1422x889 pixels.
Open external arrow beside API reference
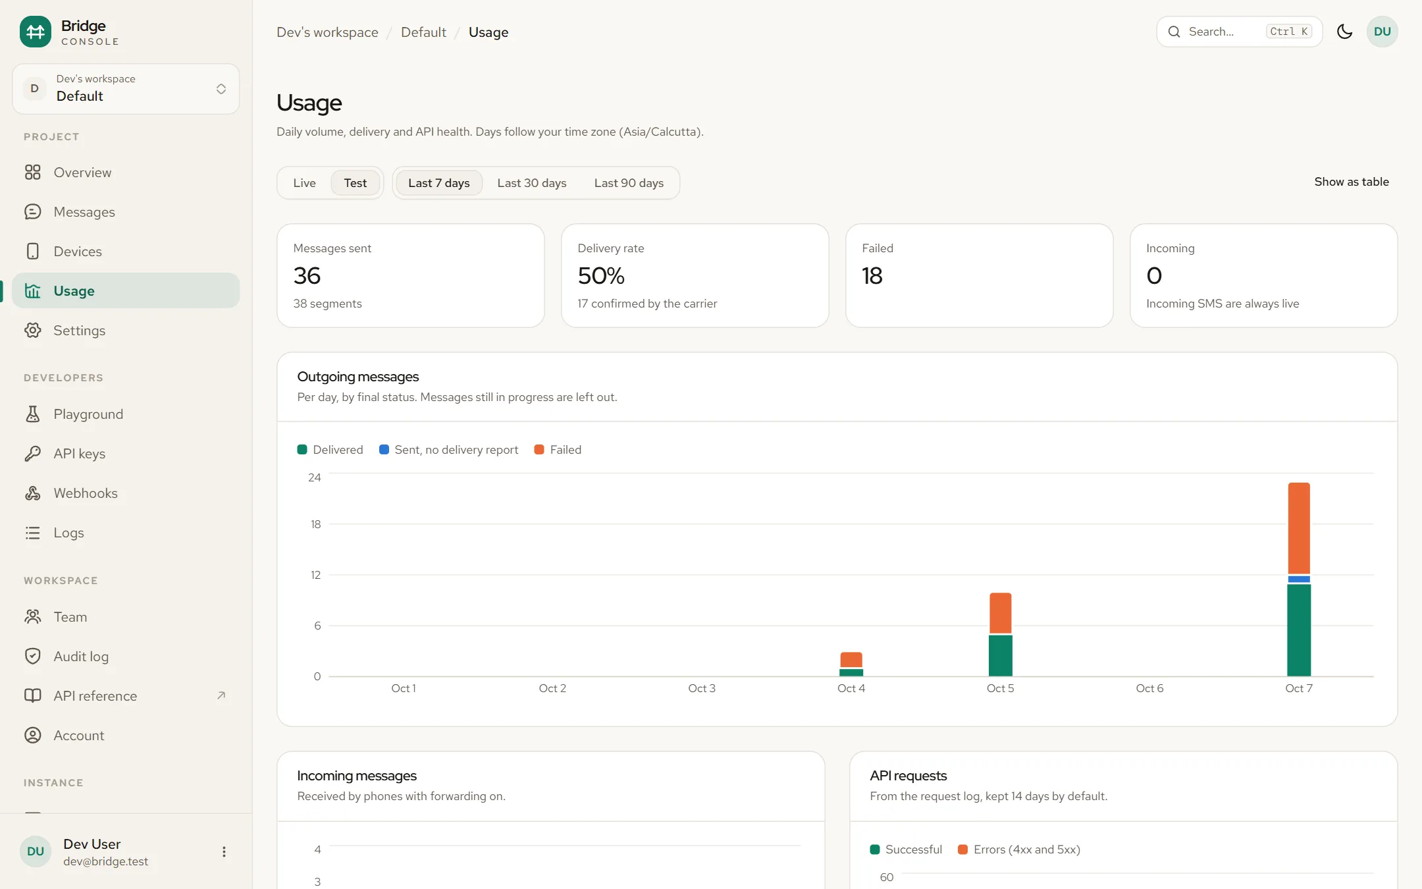pos(221,695)
